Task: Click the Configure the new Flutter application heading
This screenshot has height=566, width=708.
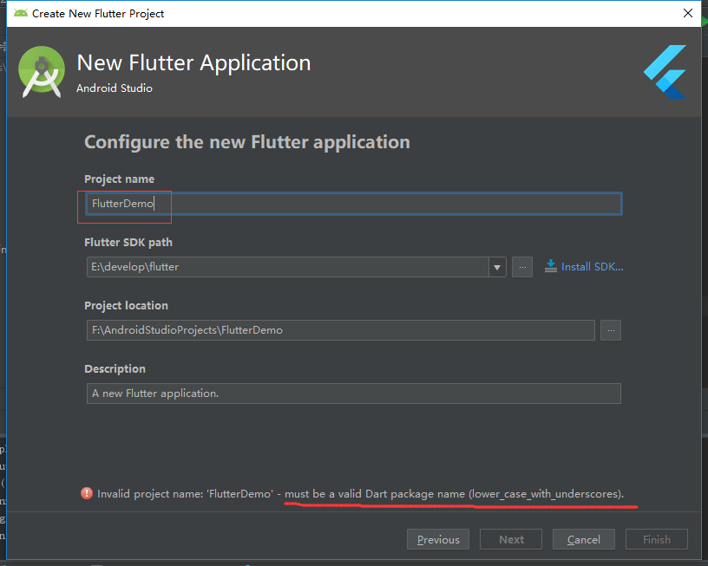Action: 246,142
